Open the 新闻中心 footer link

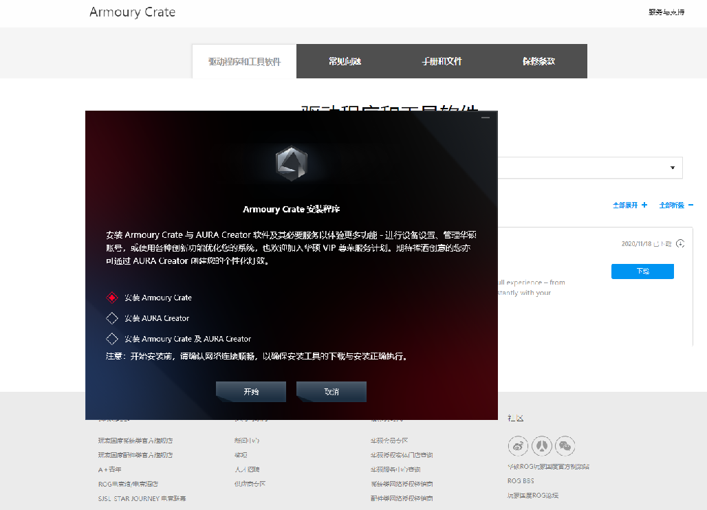point(247,441)
